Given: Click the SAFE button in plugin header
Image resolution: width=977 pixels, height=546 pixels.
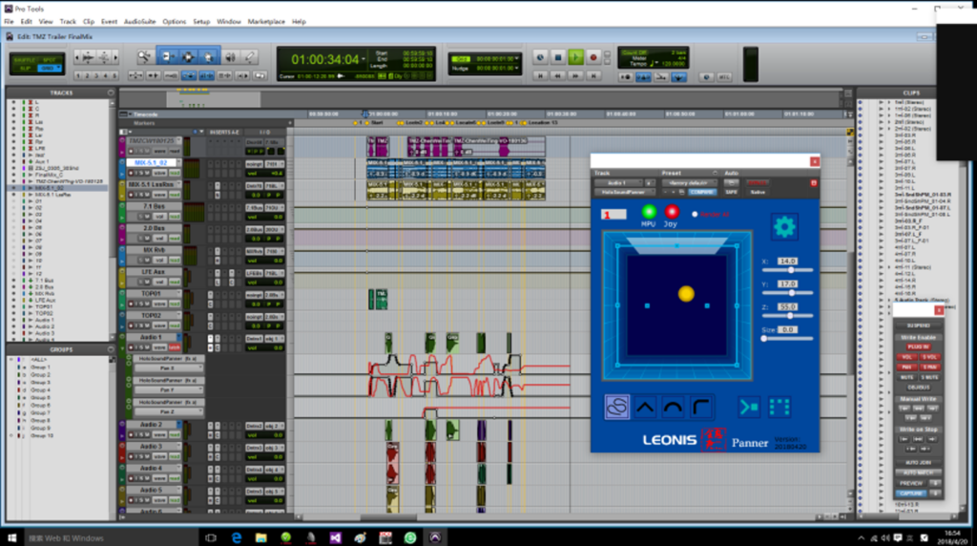Looking at the screenshot, I should (731, 192).
